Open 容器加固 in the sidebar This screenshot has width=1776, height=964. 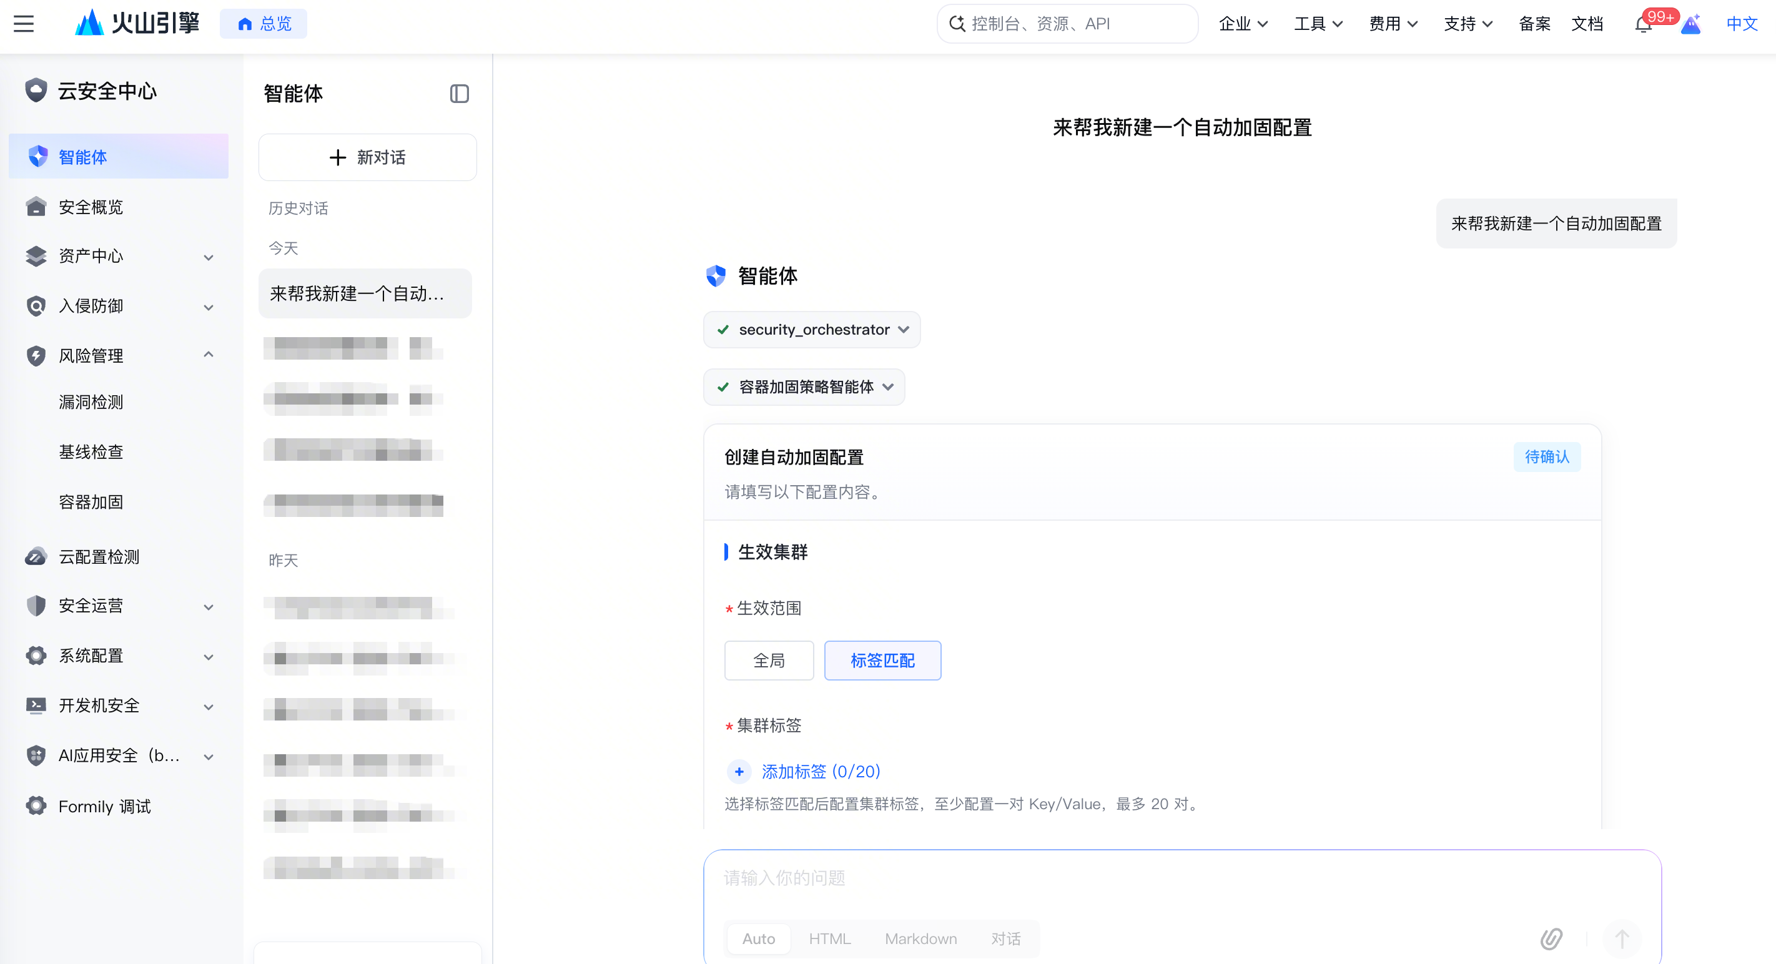(x=91, y=501)
